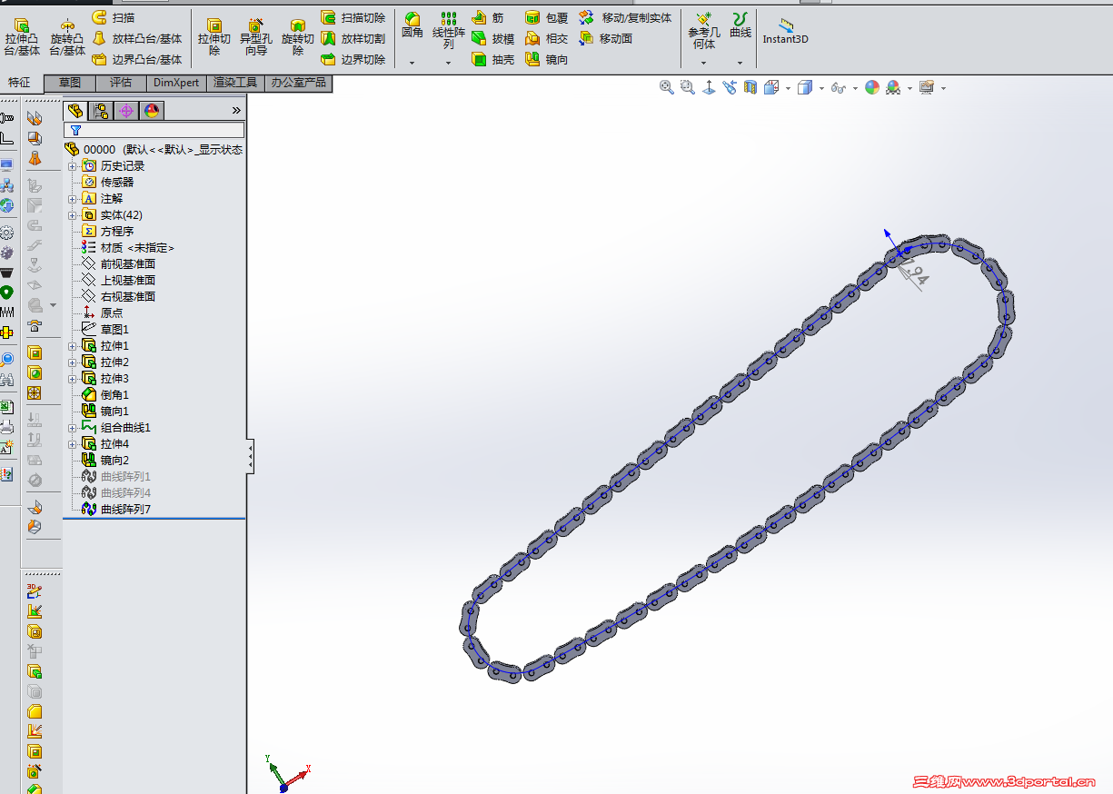
Task: Click the Previous View icon
Action: [x=730, y=87]
